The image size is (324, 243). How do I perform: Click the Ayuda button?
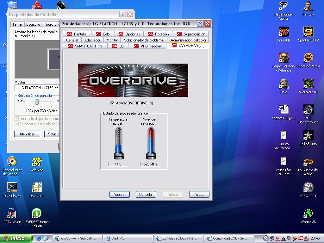point(199,195)
